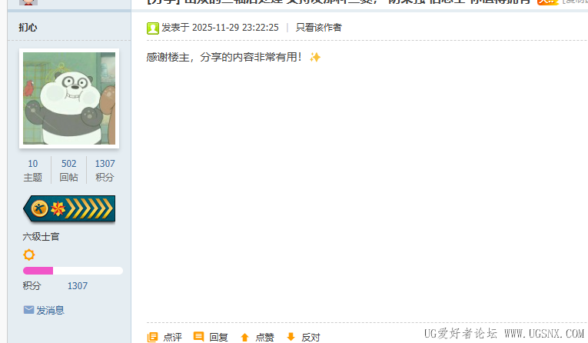The width and height of the screenshot is (588, 343).
Task: Reply to this post via 回复
Action: point(218,338)
